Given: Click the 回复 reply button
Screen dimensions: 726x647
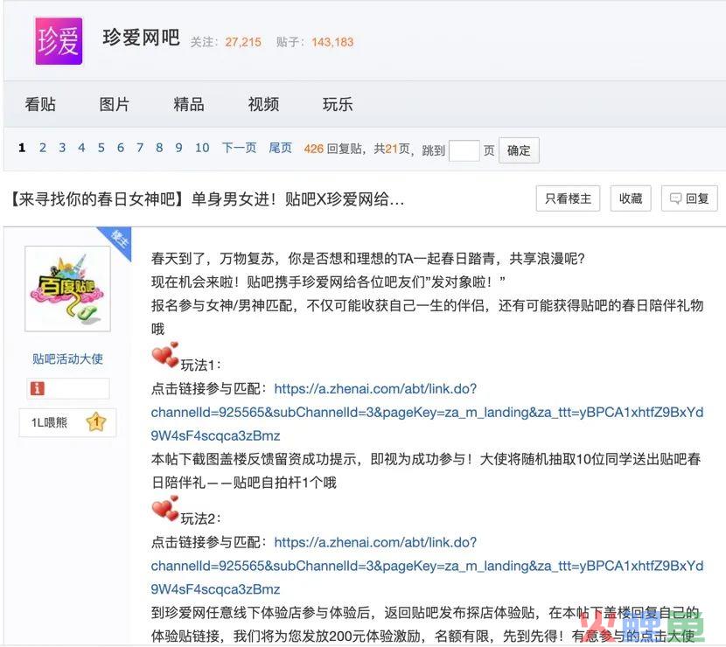Looking at the screenshot, I should (x=689, y=198).
